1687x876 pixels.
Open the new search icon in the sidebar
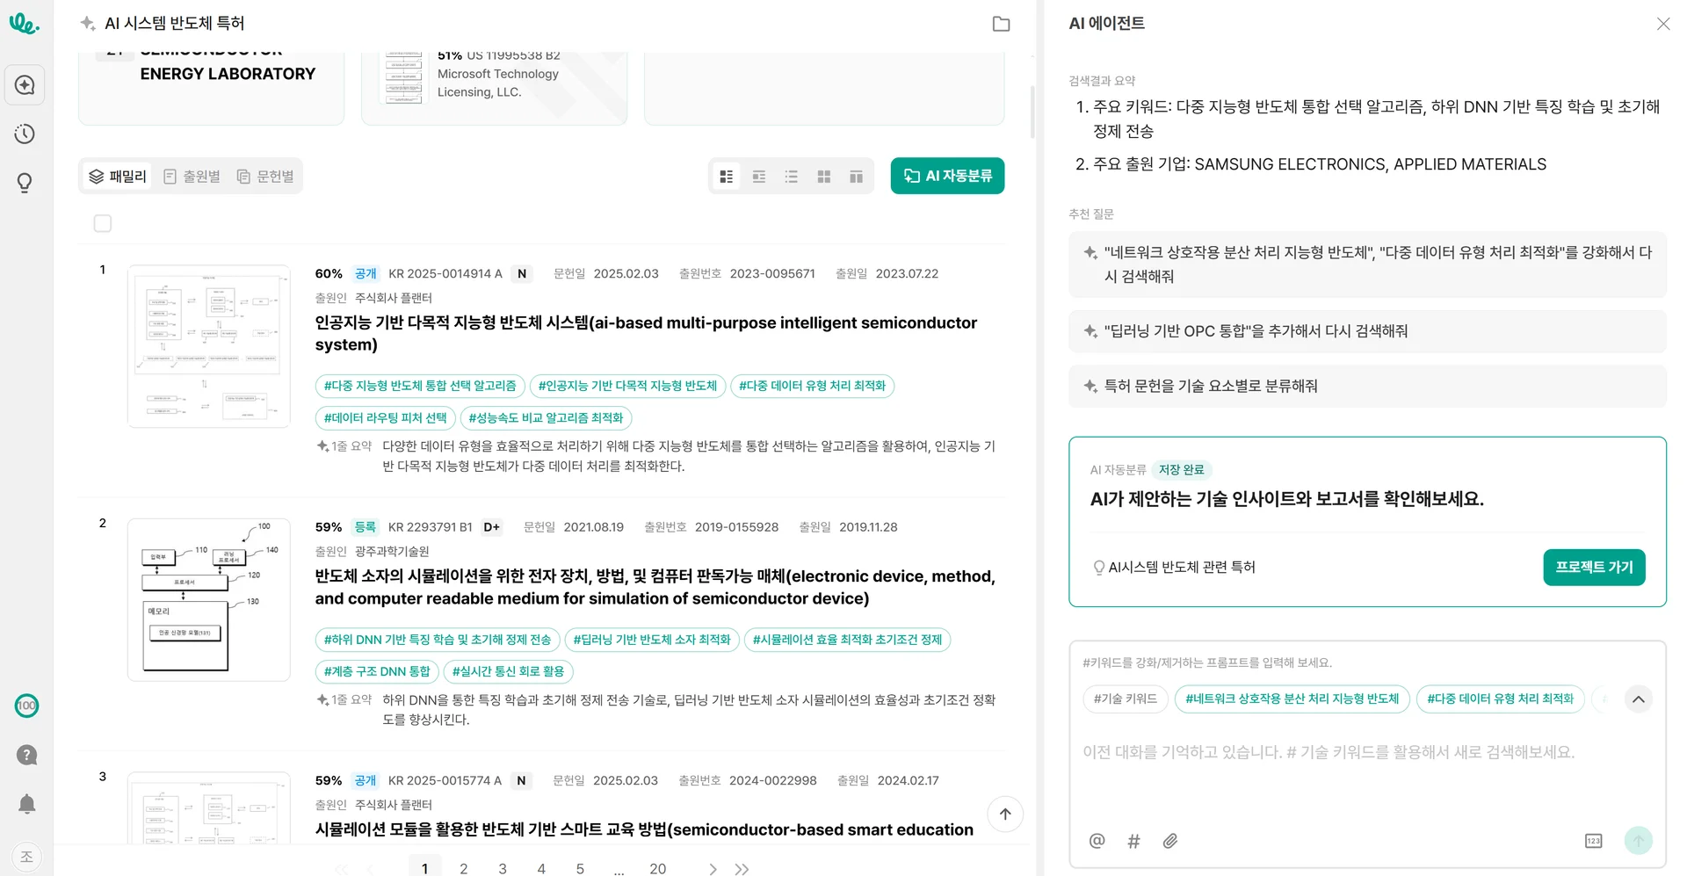25,85
